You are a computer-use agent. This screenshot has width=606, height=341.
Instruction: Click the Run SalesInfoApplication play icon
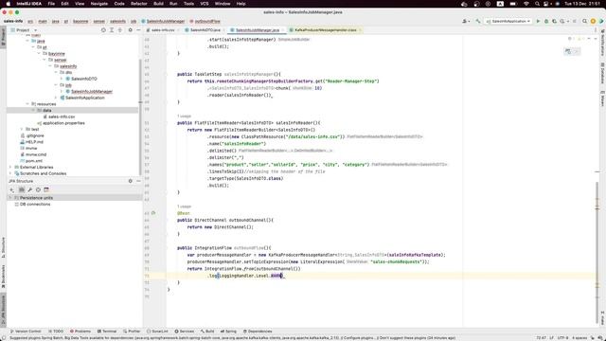pyautogui.click(x=538, y=21)
